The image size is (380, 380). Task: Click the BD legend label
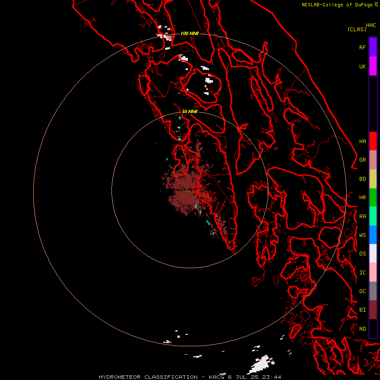(363, 179)
